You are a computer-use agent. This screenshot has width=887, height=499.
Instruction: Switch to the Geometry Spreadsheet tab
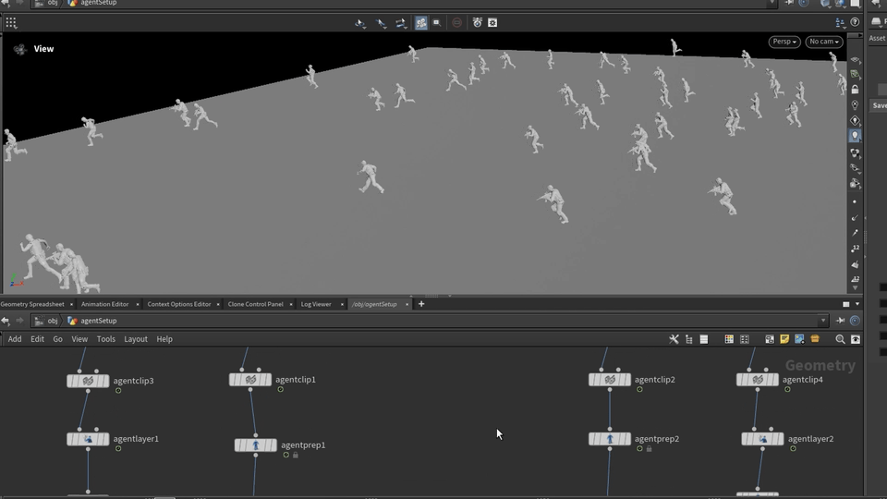[x=32, y=304]
